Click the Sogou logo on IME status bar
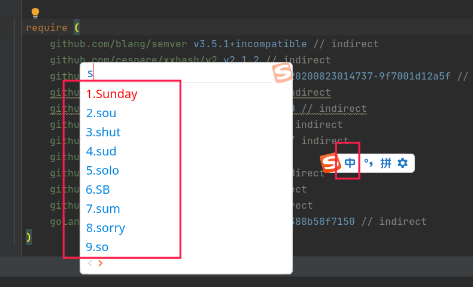The height and width of the screenshot is (287, 473). click(x=329, y=163)
